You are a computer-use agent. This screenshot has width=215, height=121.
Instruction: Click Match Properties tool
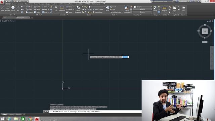pyautogui.click(x=127, y=9)
